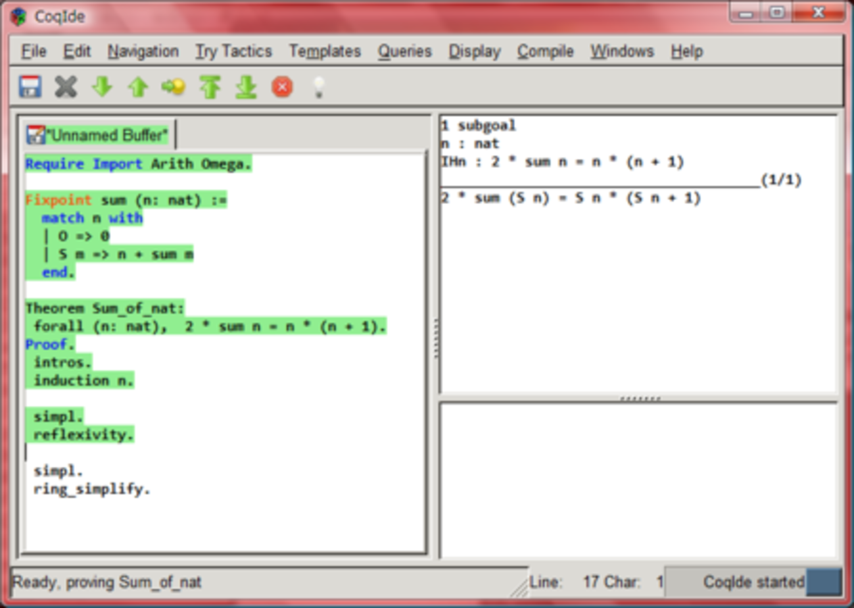Expand the Templates menu
854x608 pixels.
click(x=325, y=51)
